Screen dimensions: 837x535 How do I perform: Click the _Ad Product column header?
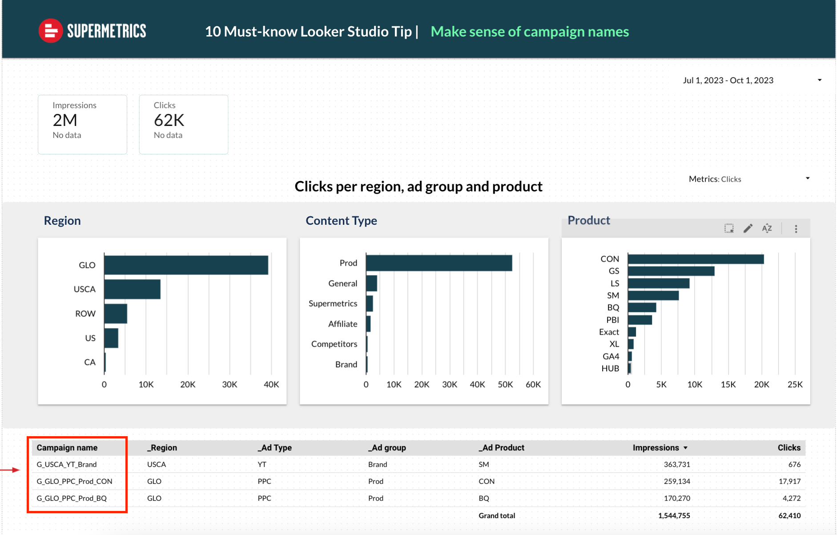[502, 448]
